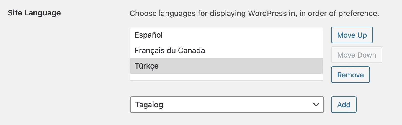Choose the first language, Español

pos(226,35)
